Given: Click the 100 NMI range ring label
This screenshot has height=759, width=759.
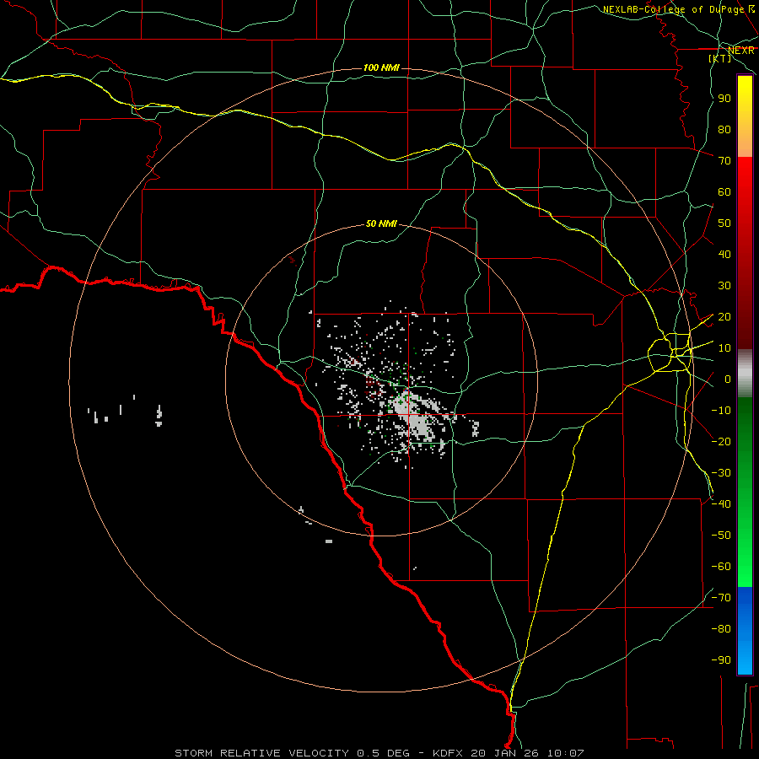Looking at the screenshot, I should [381, 67].
